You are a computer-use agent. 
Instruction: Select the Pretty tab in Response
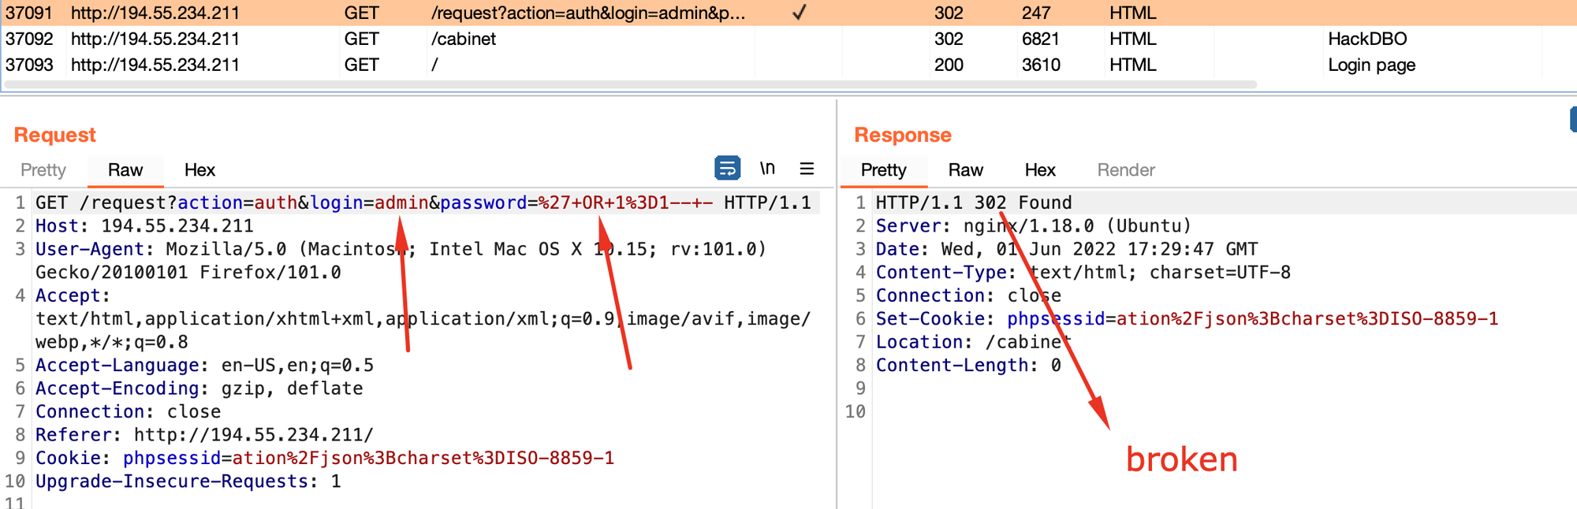[883, 170]
